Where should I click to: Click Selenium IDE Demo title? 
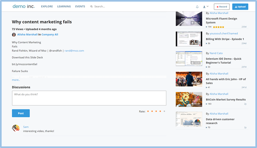click(x=224, y=60)
